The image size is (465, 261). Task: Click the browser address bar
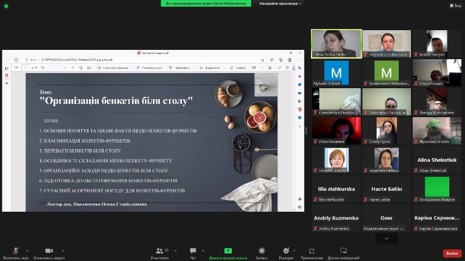point(144,60)
